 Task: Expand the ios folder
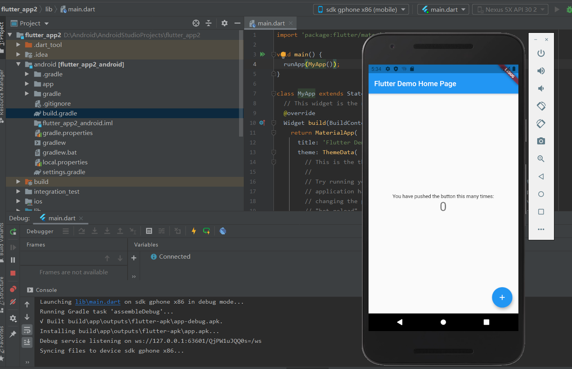[x=18, y=201]
